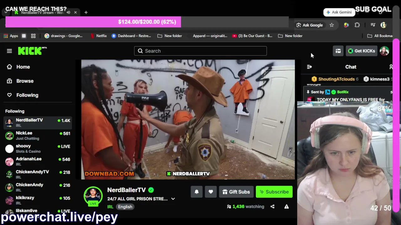Click the Get KICKs button

(362, 51)
